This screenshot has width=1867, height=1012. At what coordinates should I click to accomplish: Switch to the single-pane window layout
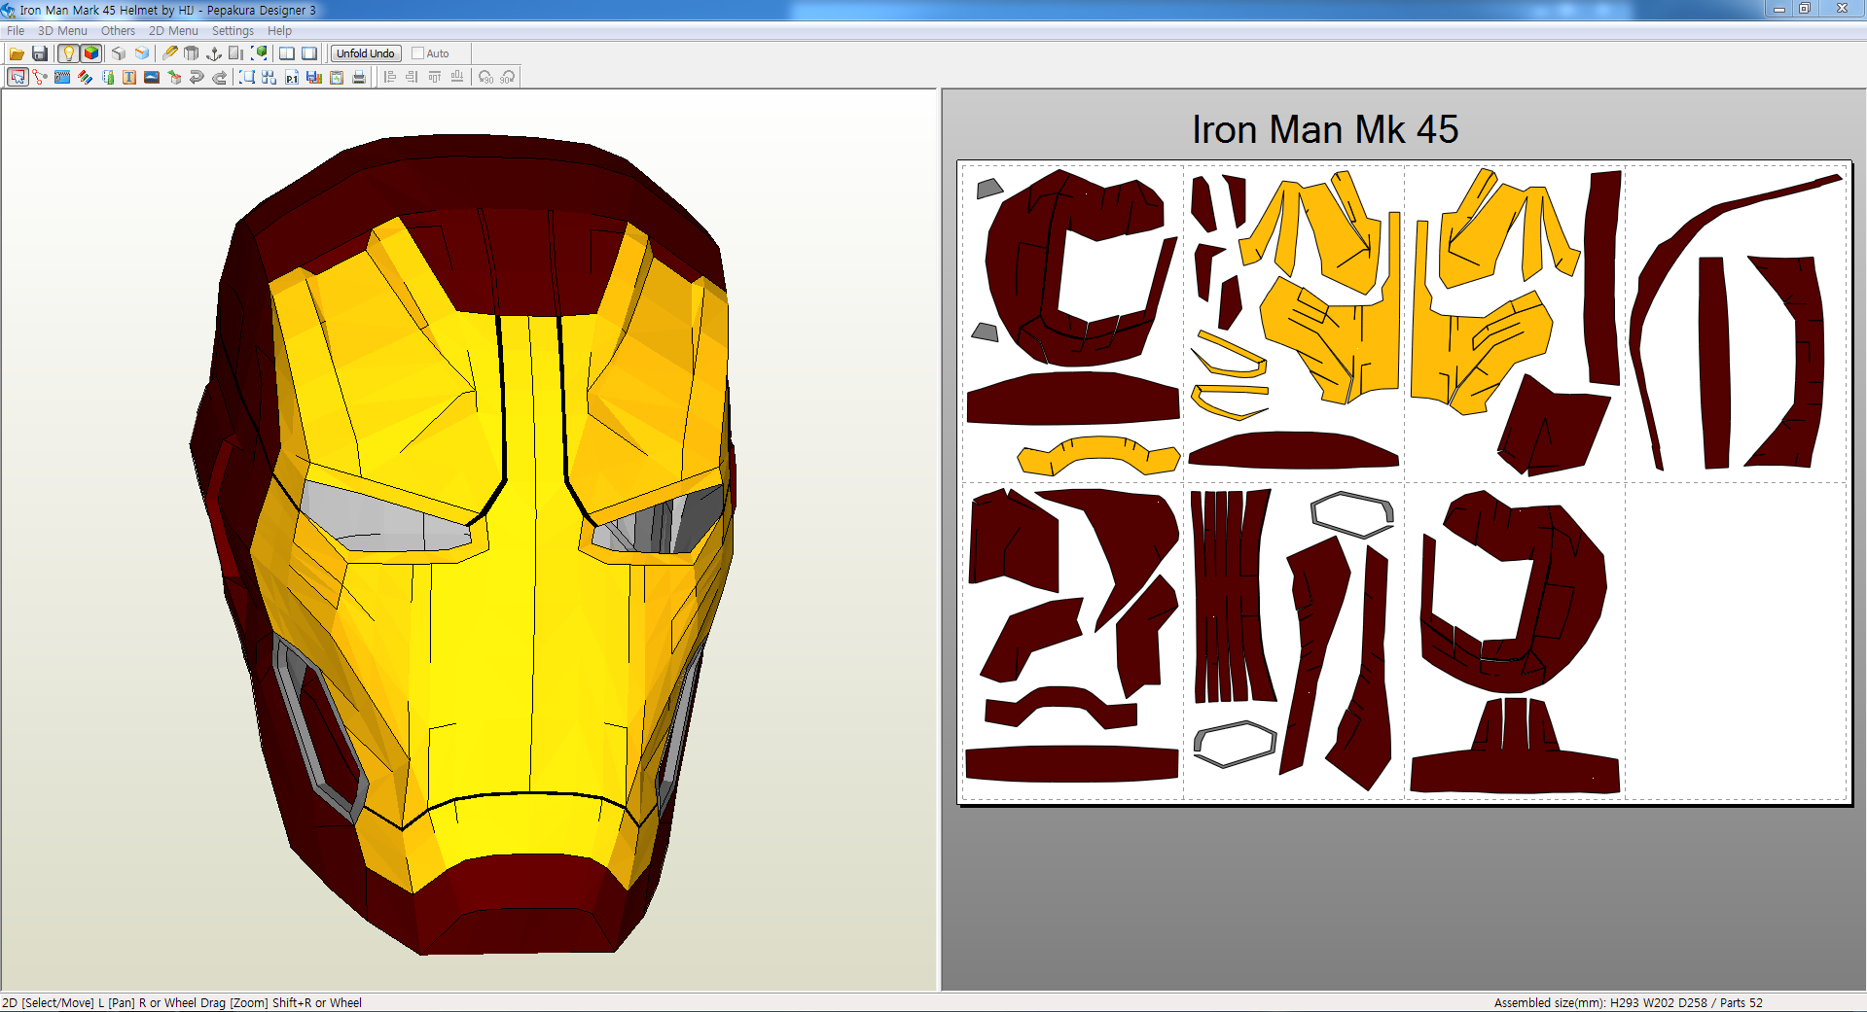pyautogui.click(x=309, y=53)
